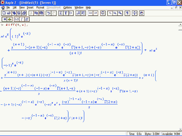This screenshot has width=182, height=136.
Task: Click the diff(%,x) input line
Action: pos(17,25)
